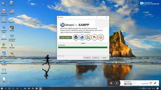Open the Mail app on the taskbar
This screenshot has width=161, height=90.
tap(25, 88)
